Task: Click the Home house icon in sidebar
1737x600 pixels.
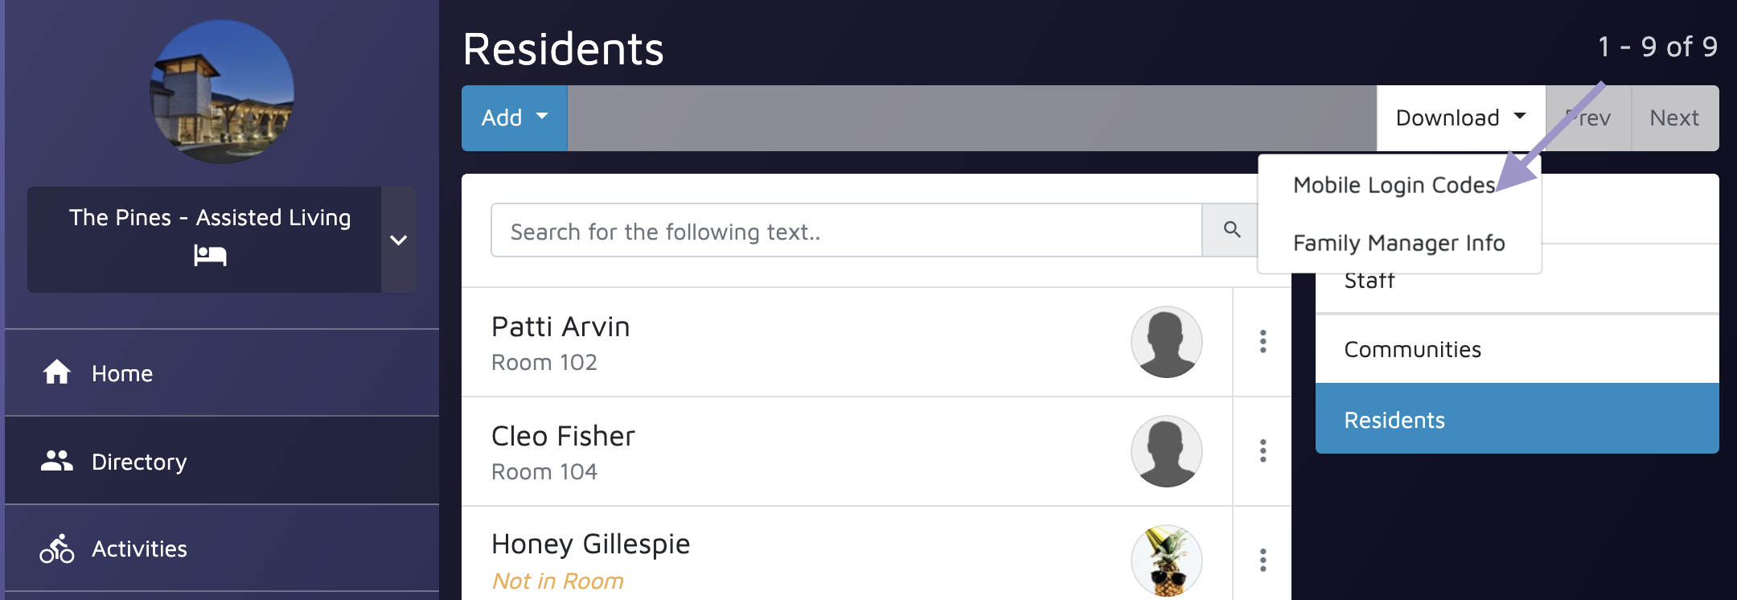Action: point(56,372)
